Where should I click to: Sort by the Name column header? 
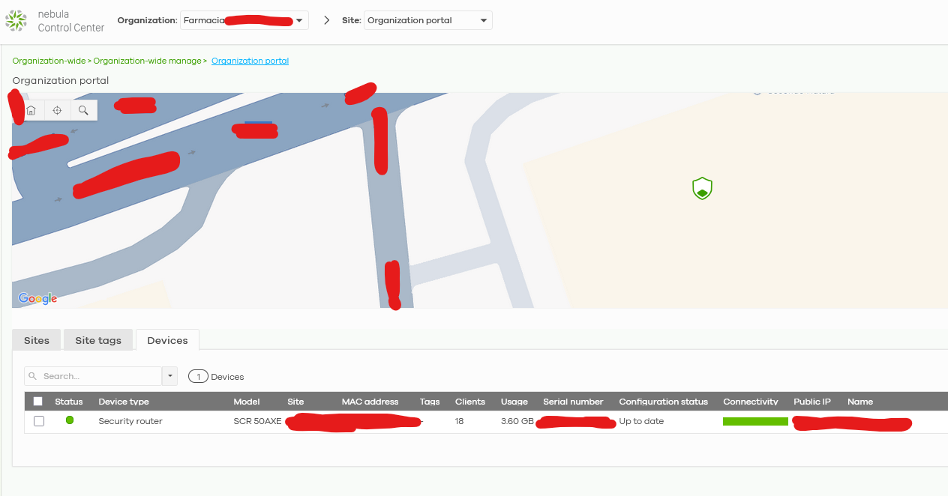[x=860, y=402]
